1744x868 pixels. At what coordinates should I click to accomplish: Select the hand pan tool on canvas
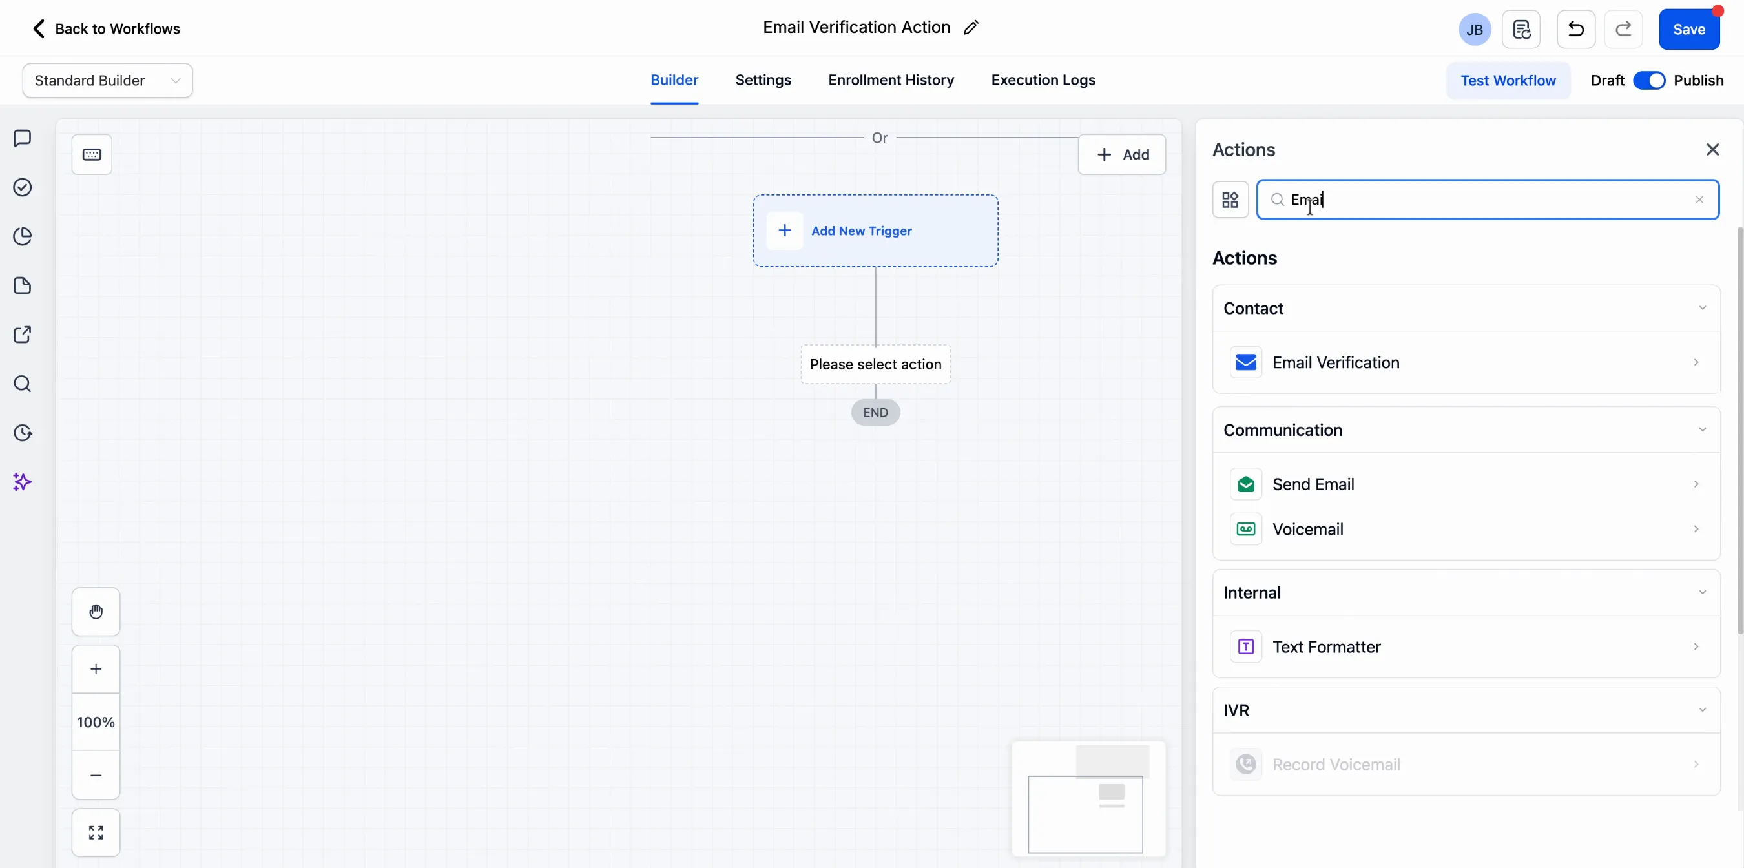click(x=95, y=612)
